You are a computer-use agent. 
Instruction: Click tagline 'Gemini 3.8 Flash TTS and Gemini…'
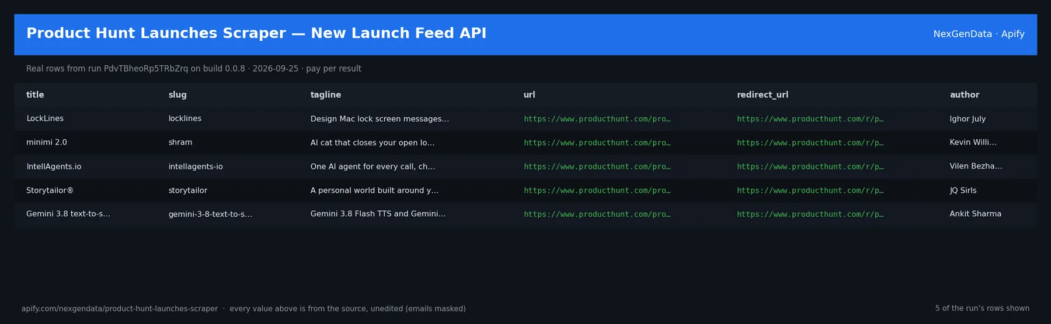coord(378,214)
